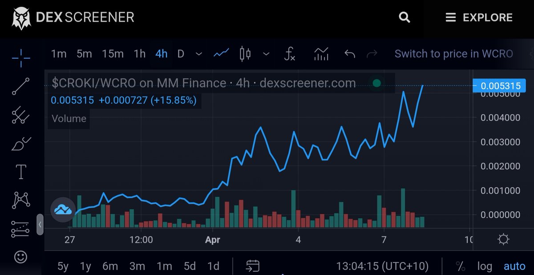Click the Apr date axis label
Screen dimensions: 534x275
point(213,240)
